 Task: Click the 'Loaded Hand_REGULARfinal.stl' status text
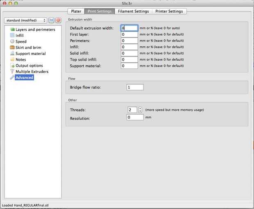point(25,205)
